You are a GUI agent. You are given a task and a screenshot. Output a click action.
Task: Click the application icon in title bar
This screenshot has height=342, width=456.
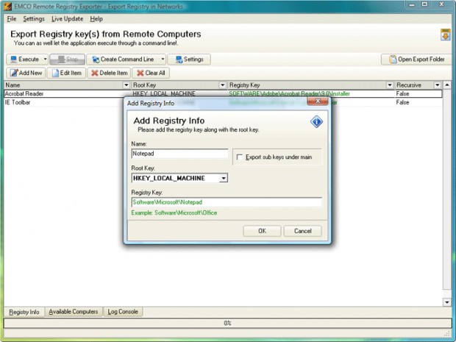coord(8,6)
